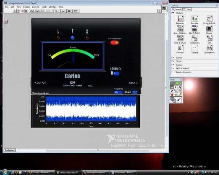Click the Select a Control... link
This screenshot has height=175, width=219.
tap(183, 72)
